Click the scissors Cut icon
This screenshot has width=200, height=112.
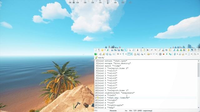coord(137,50)
